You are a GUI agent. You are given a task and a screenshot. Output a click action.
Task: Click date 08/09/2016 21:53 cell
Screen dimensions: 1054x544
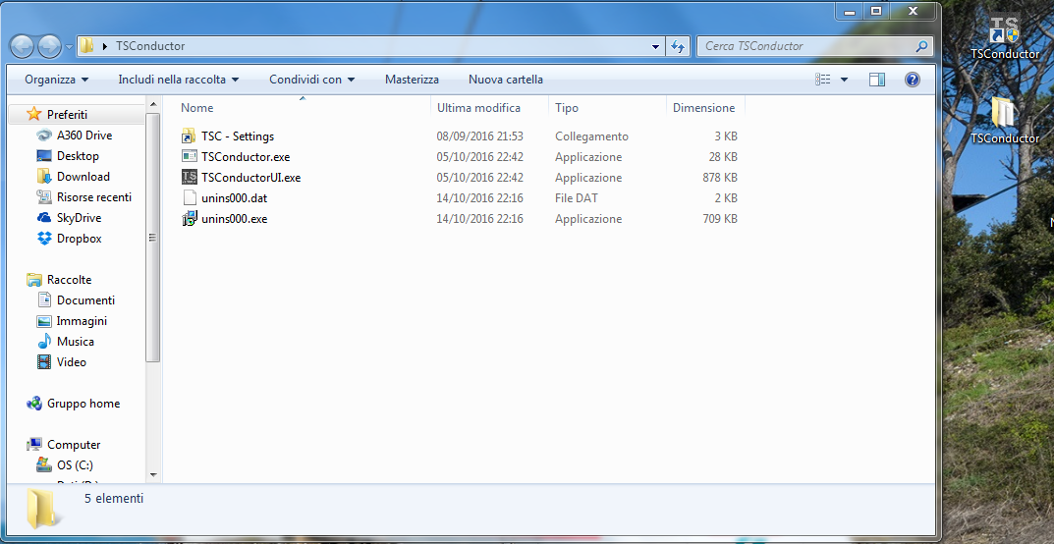[480, 136]
